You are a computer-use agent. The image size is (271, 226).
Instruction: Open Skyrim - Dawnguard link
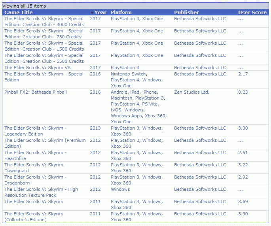36,168
